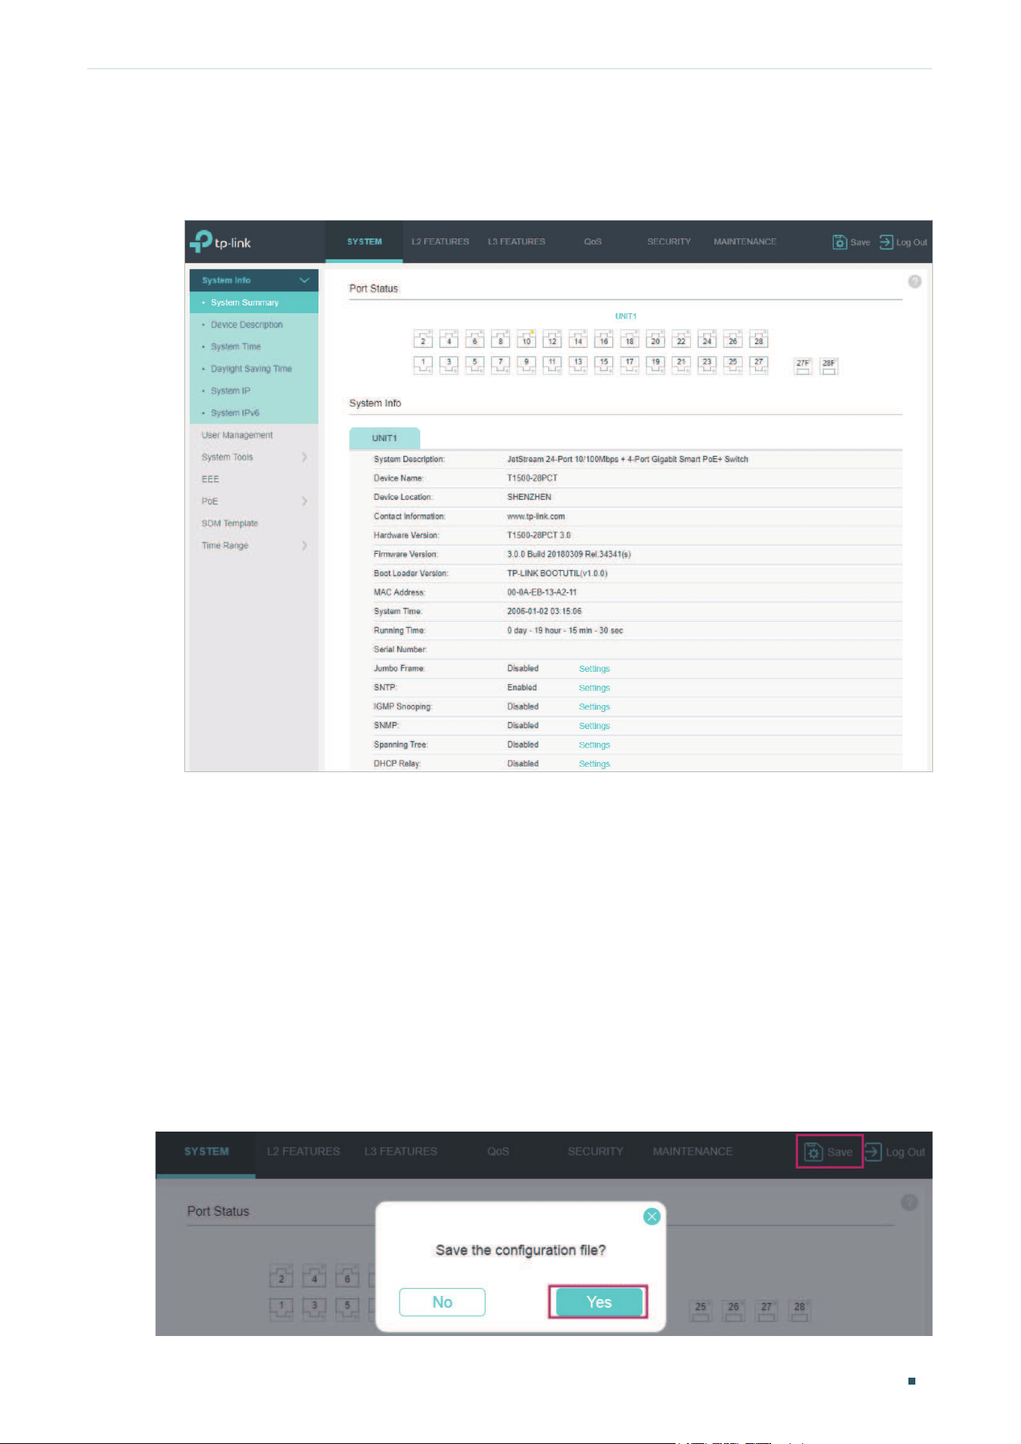Image resolution: width=1021 pixels, height=1444 pixels.
Task: Select port 23 icon in Port Status
Action: tap(707, 365)
